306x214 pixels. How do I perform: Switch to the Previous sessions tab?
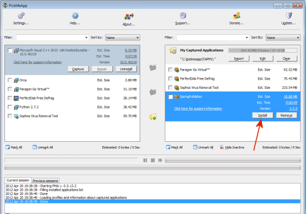pos(45,181)
